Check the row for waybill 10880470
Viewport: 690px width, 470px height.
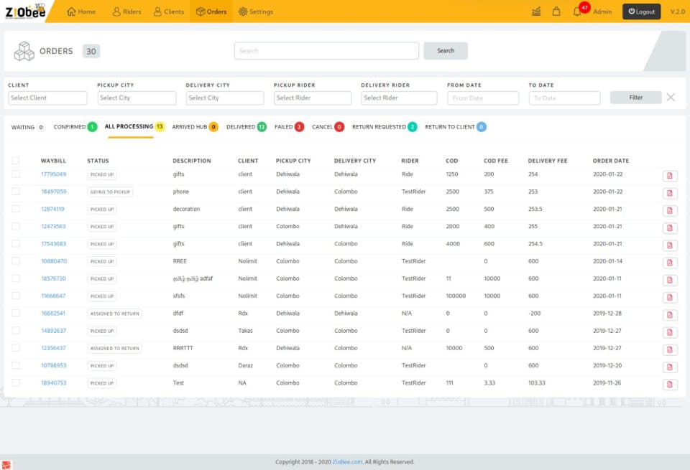(x=15, y=261)
